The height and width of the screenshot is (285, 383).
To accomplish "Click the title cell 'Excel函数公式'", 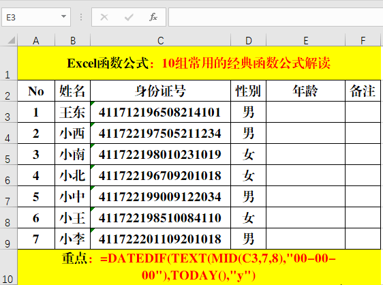I will click(x=199, y=63).
